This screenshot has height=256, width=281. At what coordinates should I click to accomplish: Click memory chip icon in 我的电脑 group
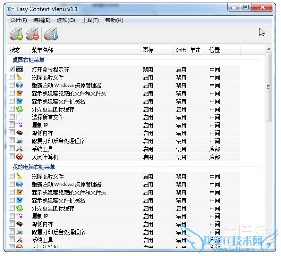(20, 224)
